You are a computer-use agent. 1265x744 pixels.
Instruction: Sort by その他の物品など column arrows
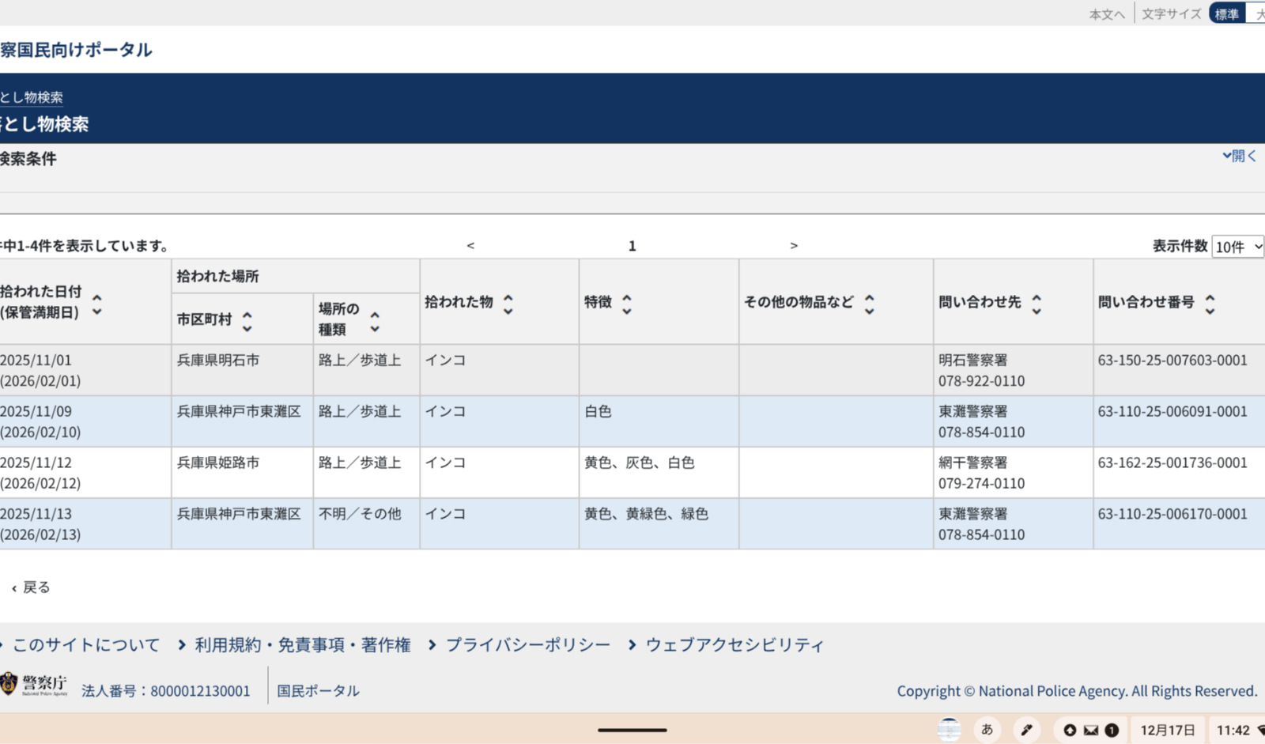click(870, 304)
